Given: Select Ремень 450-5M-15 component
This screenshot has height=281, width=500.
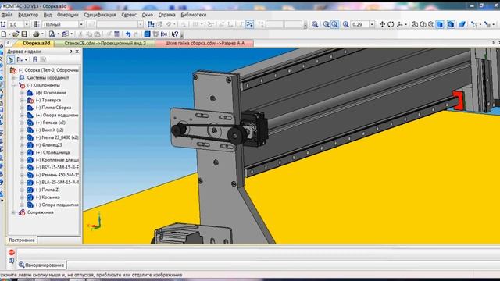Looking at the screenshot, I should (x=57, y=175).
